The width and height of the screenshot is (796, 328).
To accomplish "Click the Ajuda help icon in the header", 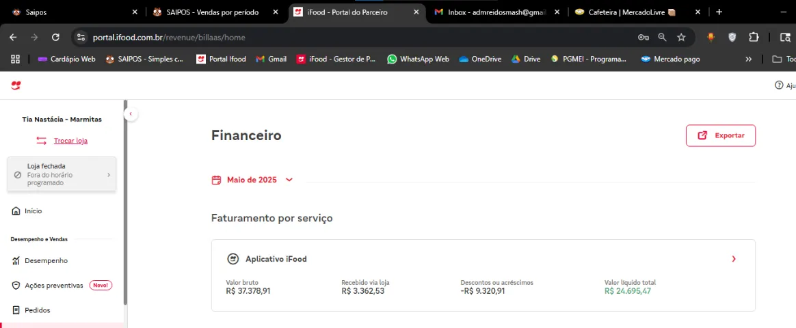I will pyautogui.click(x=779, y=85).
